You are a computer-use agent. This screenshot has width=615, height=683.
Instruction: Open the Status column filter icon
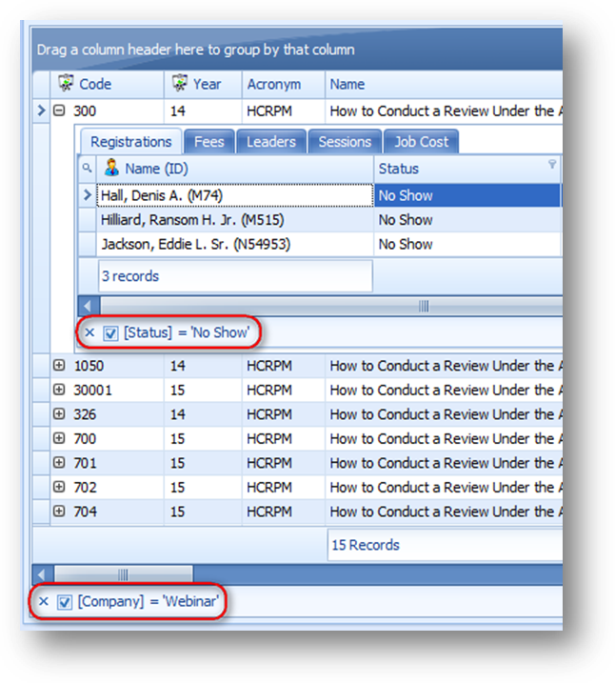(552, 164)
